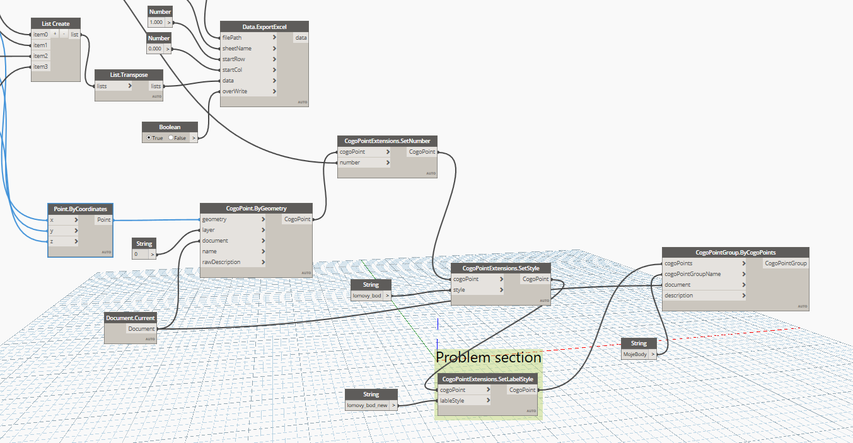Select the Document.Current node header
Screen dimensions: 853x443
pyautogui.click(x=131, y=318)
